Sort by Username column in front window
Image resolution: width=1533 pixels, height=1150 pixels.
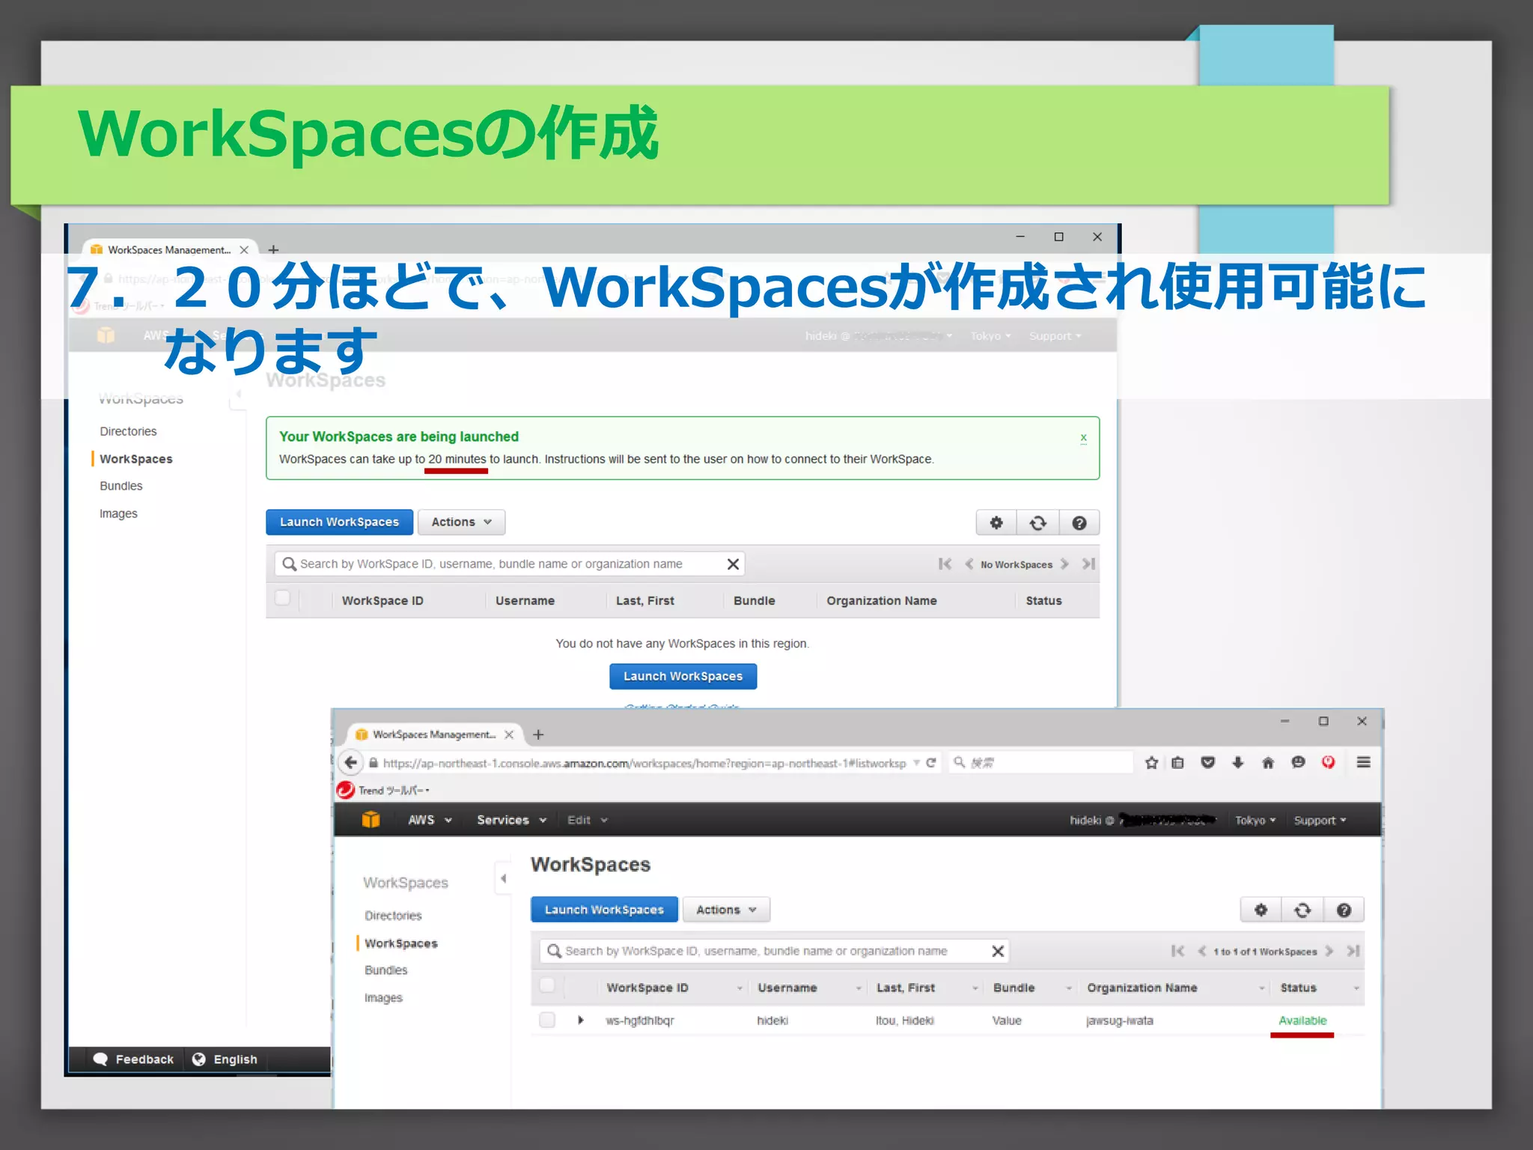[787, 988]
